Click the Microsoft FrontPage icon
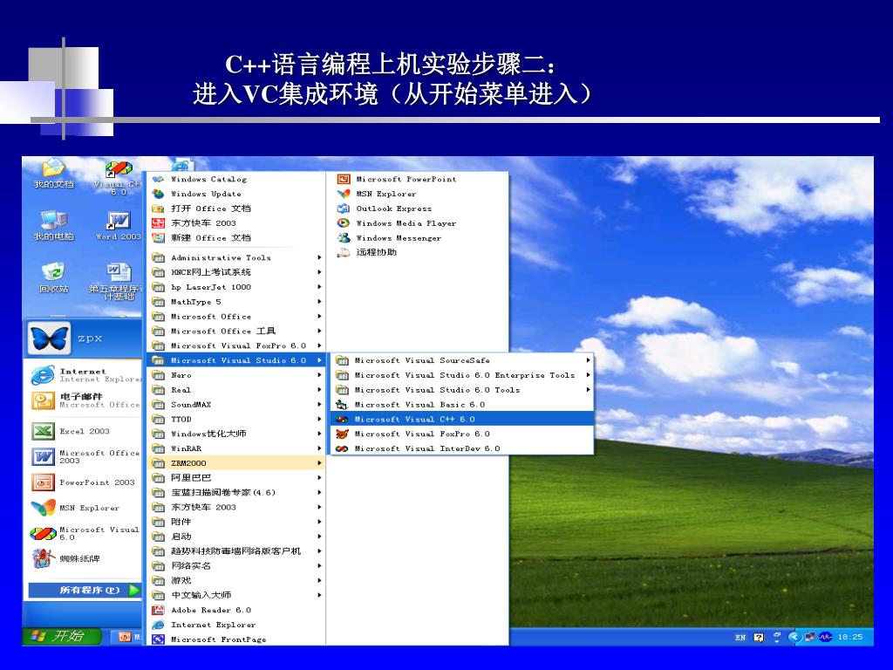 (x=158, y=639)
